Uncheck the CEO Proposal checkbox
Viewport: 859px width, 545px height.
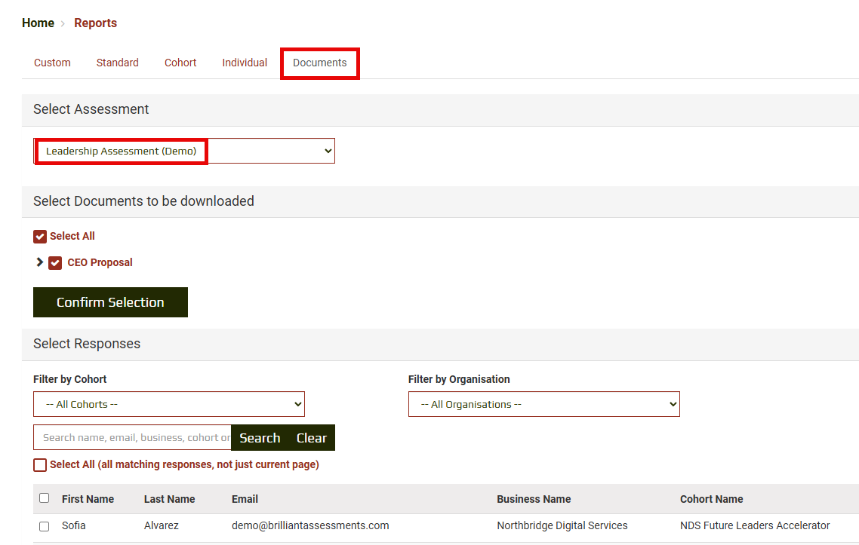coord(55,263)
